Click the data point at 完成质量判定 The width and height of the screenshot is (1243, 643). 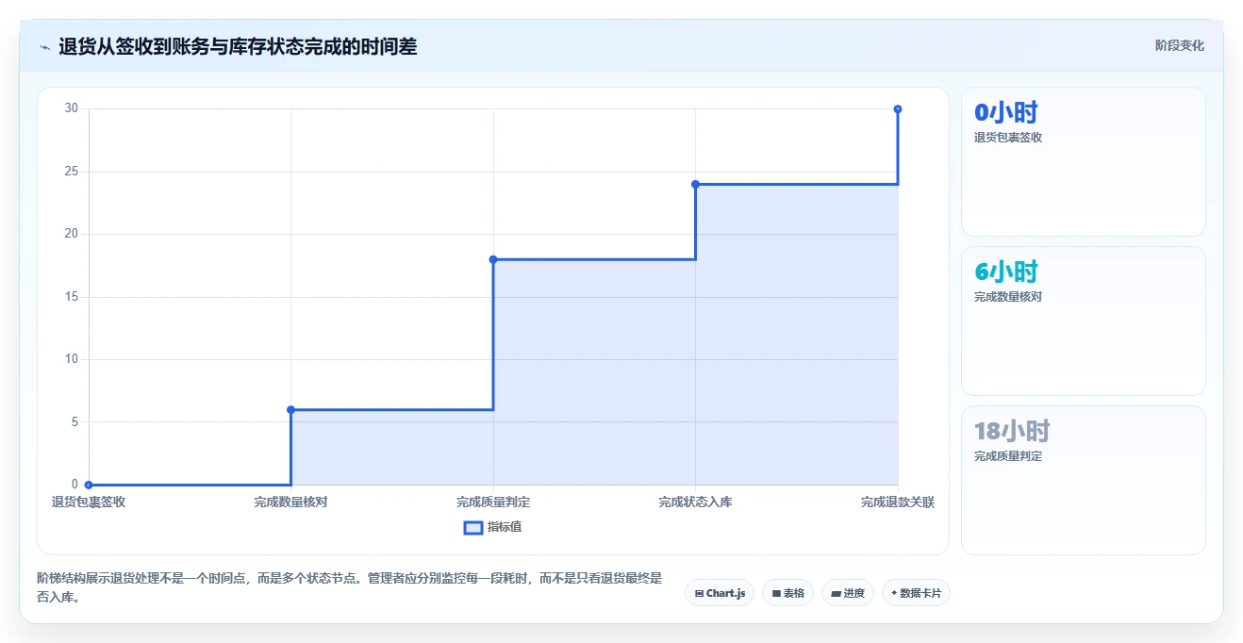pos(493,259)
